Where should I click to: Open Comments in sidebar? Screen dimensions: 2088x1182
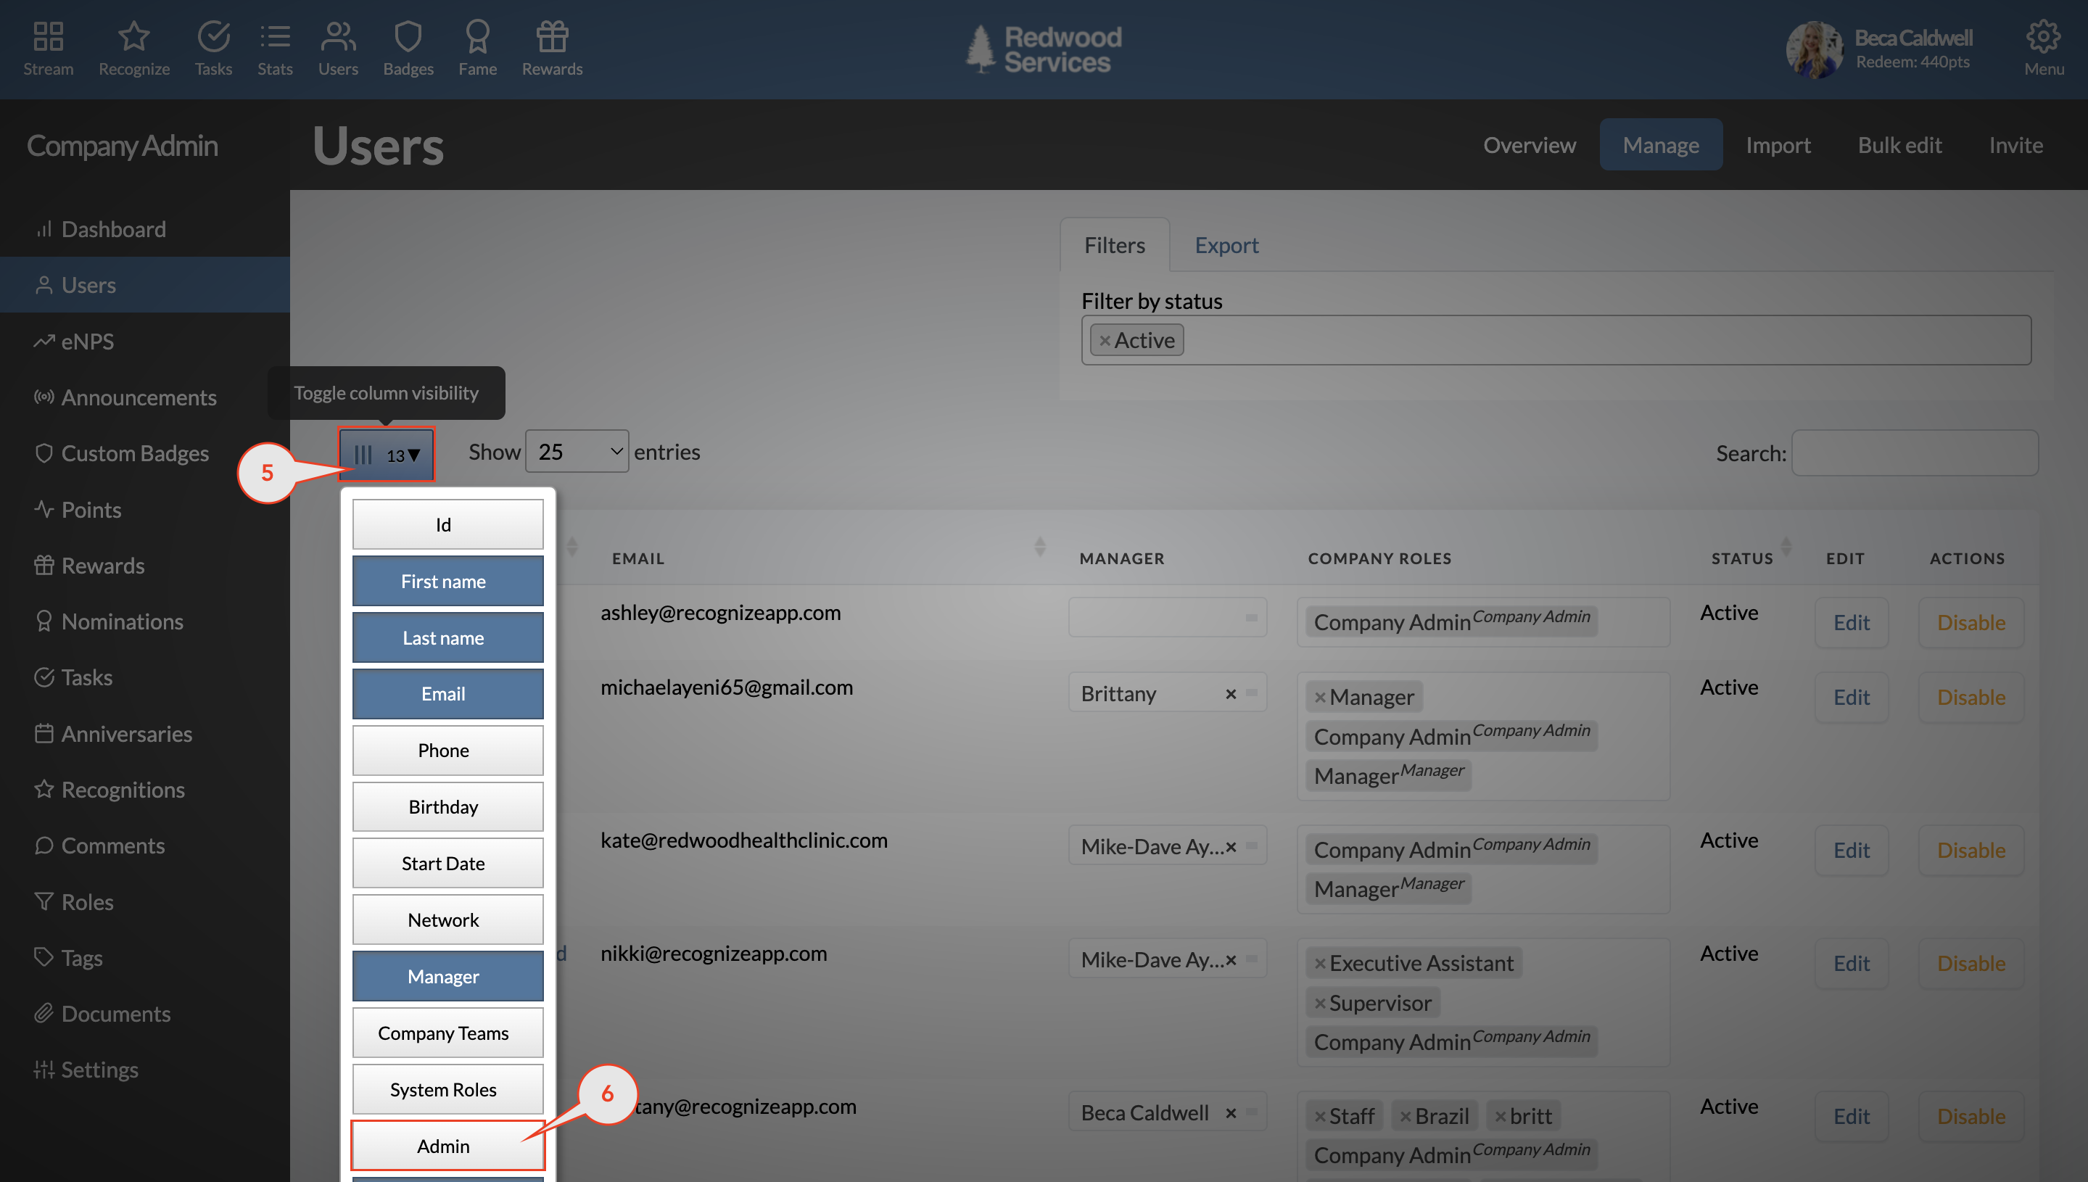click(144, 846)
